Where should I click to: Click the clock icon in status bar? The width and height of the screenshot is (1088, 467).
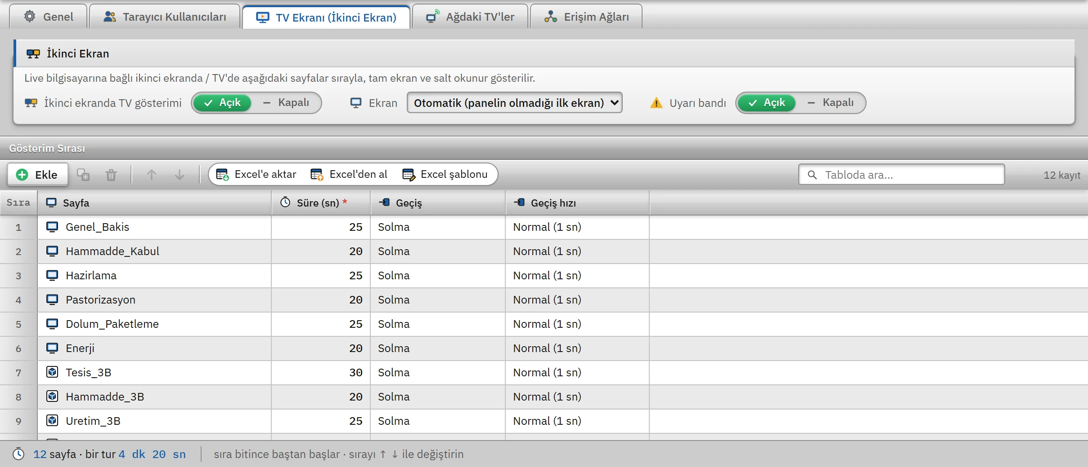(18, 454)
